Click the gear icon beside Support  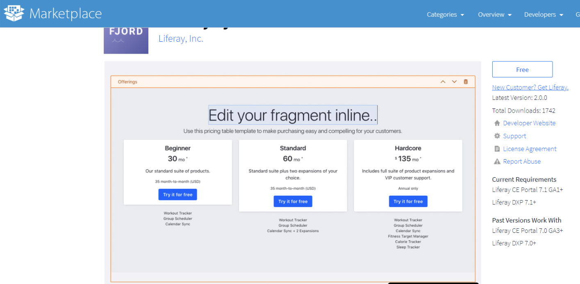pos(497,136)
